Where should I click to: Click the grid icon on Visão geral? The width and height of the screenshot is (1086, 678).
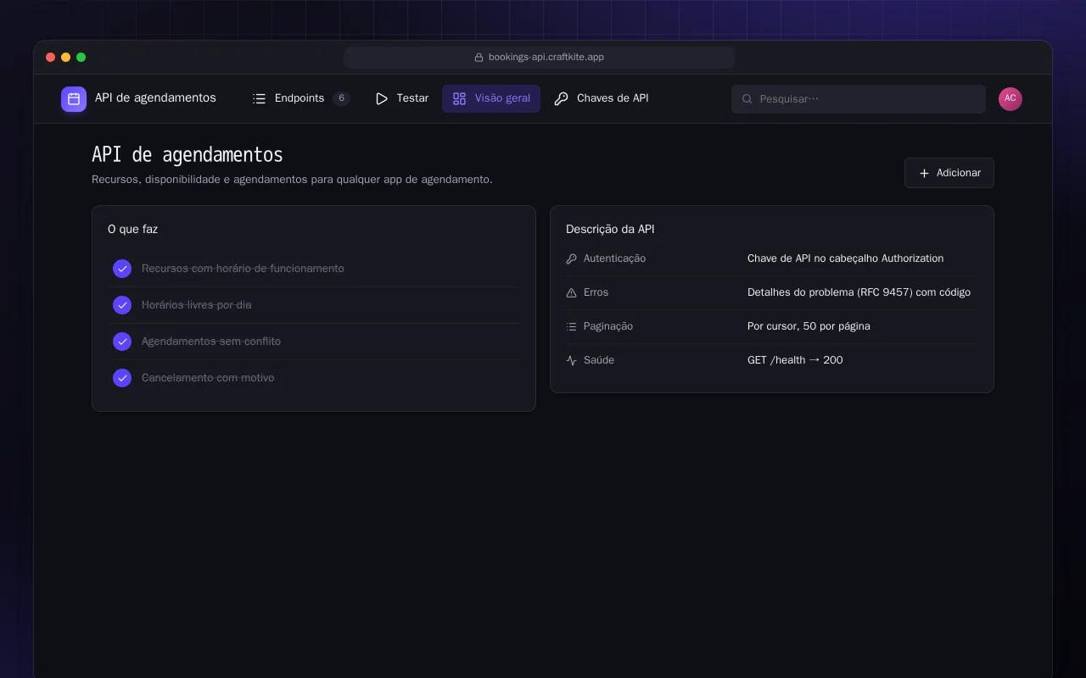coord(460,99)
